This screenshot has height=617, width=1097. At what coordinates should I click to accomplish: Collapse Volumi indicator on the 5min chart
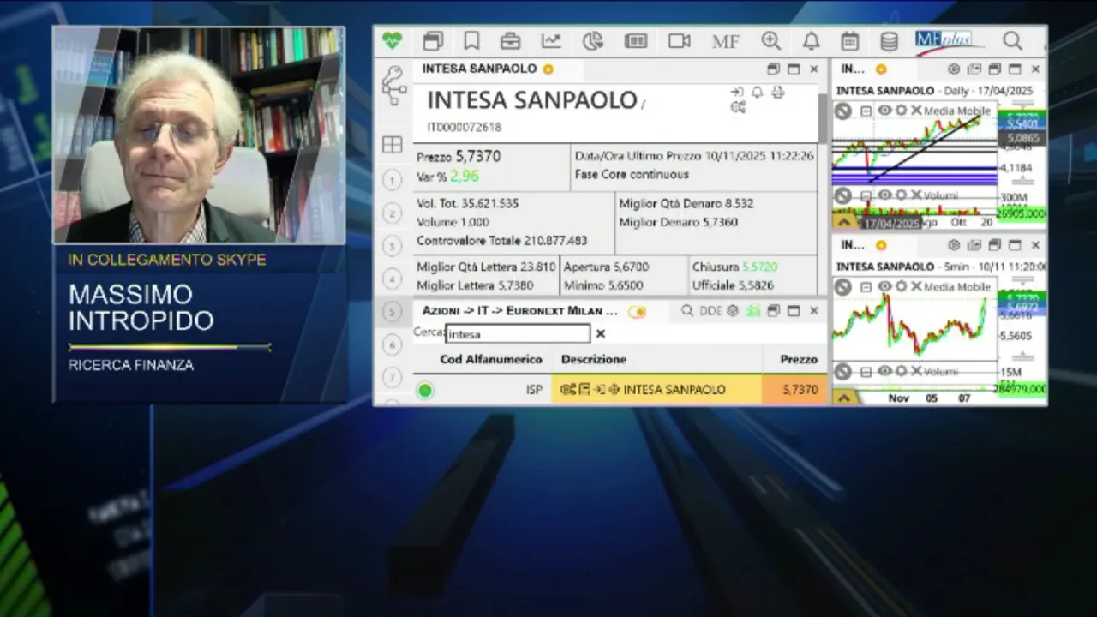866,372
